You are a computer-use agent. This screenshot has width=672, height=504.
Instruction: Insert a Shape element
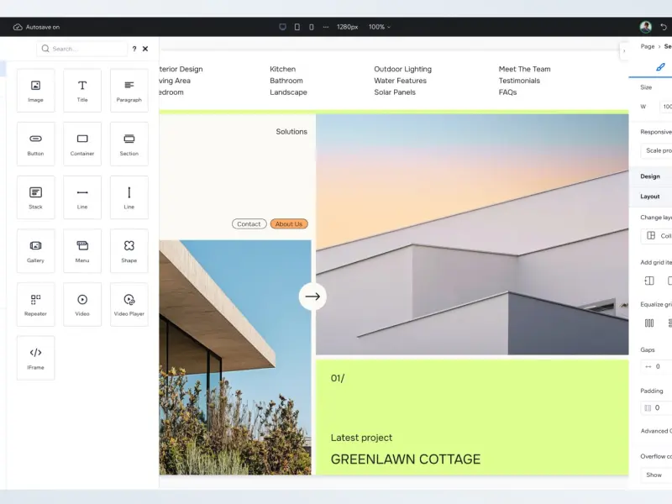[129, 251]
